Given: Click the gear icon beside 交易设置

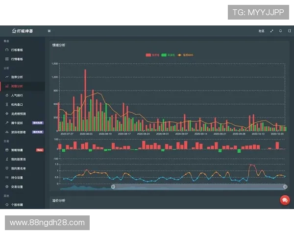Looking at the screenshot, I should (6, 187).
